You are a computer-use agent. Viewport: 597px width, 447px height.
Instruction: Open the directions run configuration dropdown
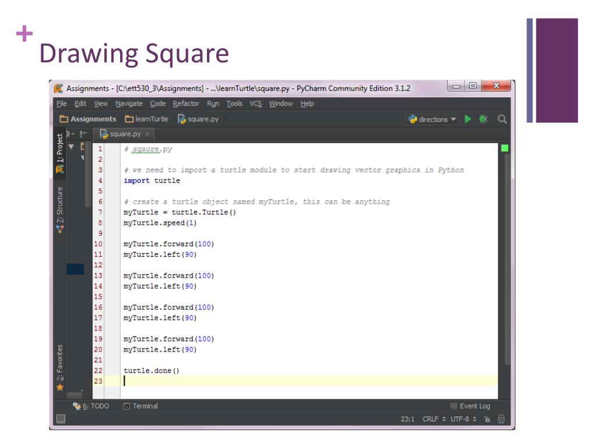tap(432, 119)
